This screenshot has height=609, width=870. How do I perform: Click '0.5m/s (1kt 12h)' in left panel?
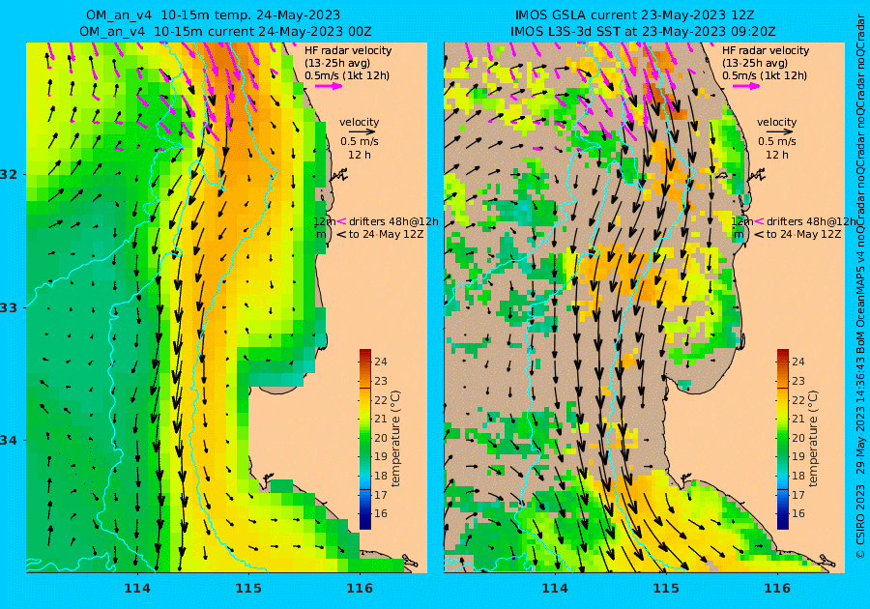pyautogui.click(x=347, y=75)
